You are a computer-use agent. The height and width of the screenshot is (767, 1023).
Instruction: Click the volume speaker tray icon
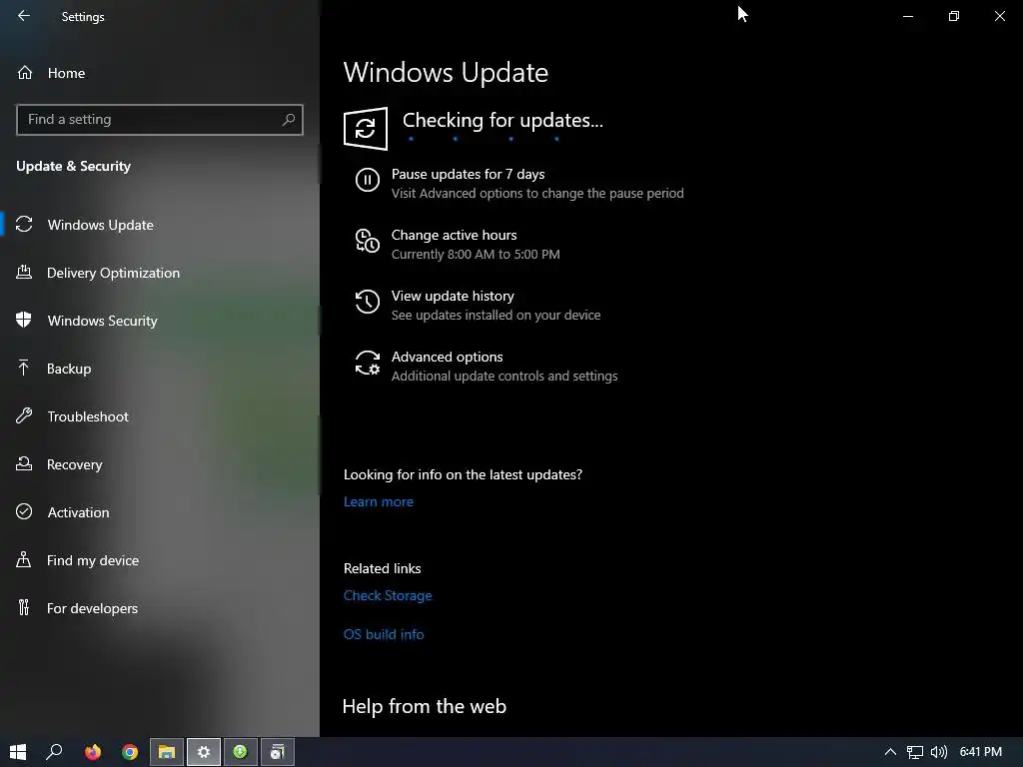[939, 752]
